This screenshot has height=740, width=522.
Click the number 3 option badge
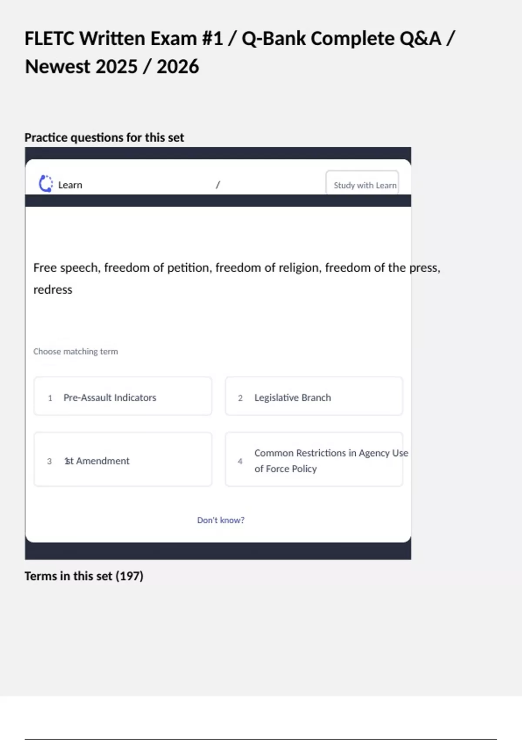(x=49, y=461)
